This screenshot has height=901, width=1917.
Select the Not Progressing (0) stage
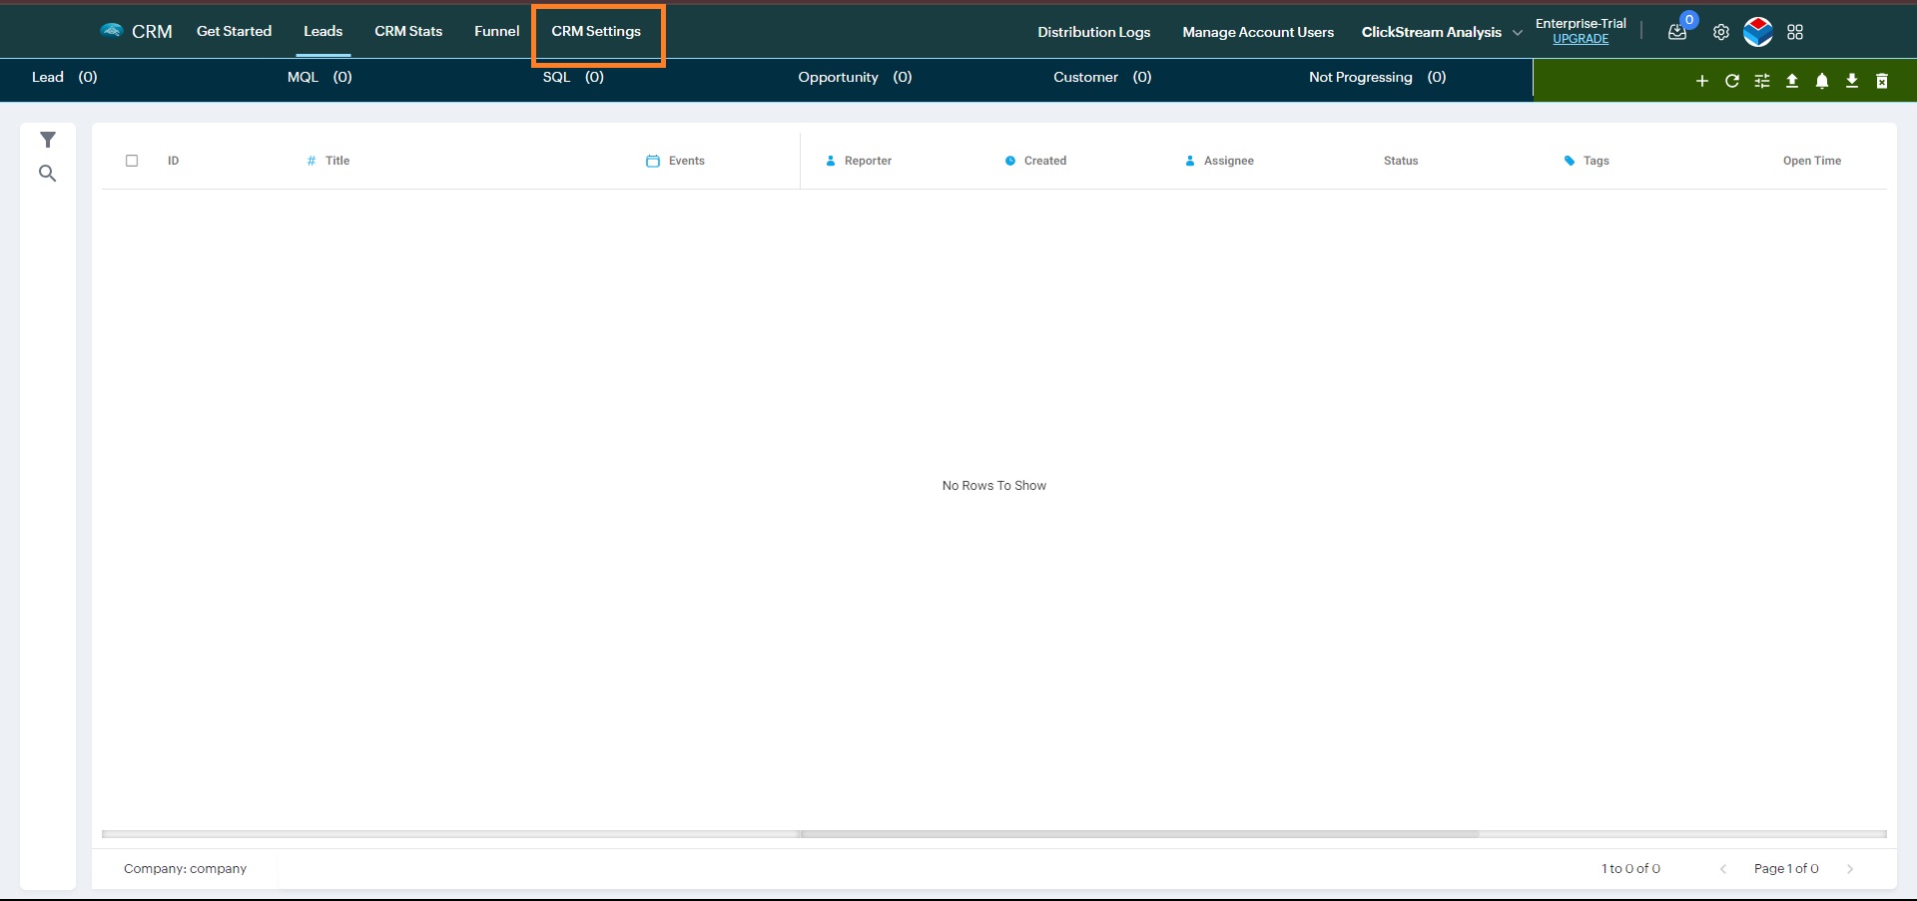tap(1378, 77)
